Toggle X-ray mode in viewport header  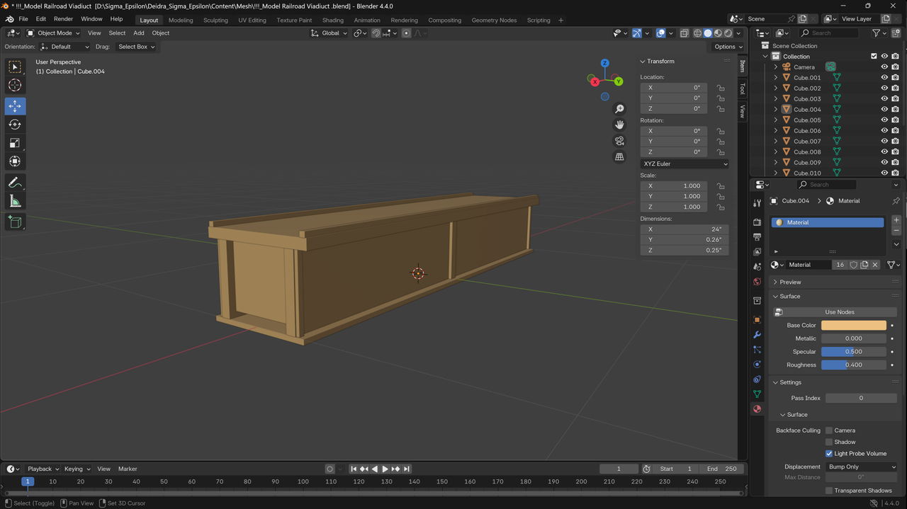[684, 33]
